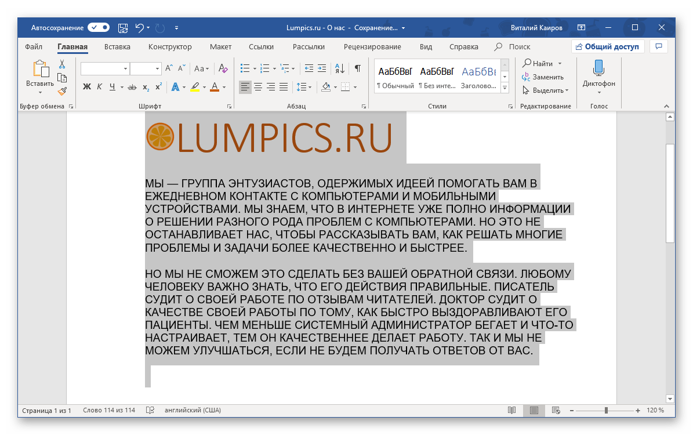
Task: Click the Format Painter brush icon
Action: point(62,90)
